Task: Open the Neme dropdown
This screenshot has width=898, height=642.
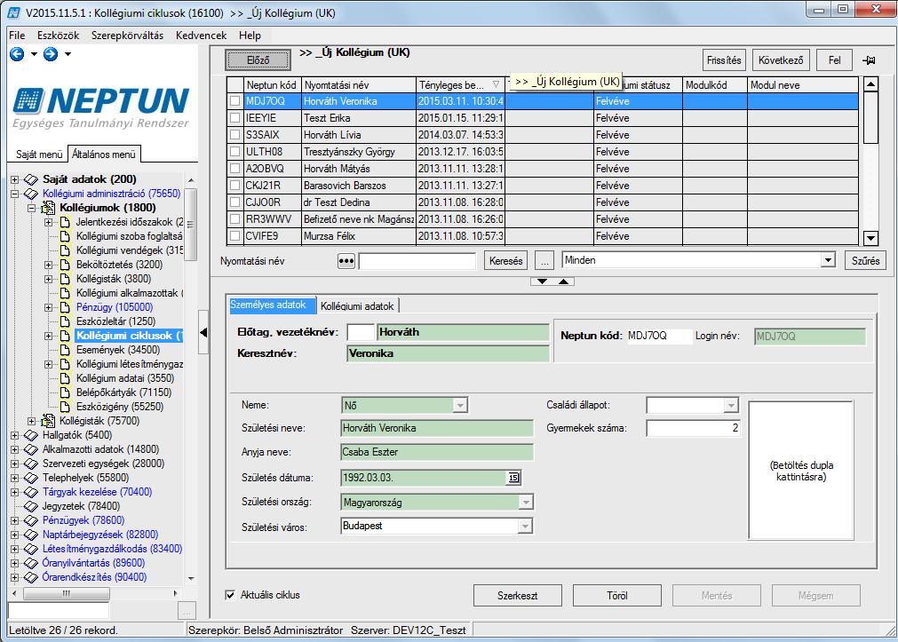Action: pyautogui.click(x=460, y=406)
